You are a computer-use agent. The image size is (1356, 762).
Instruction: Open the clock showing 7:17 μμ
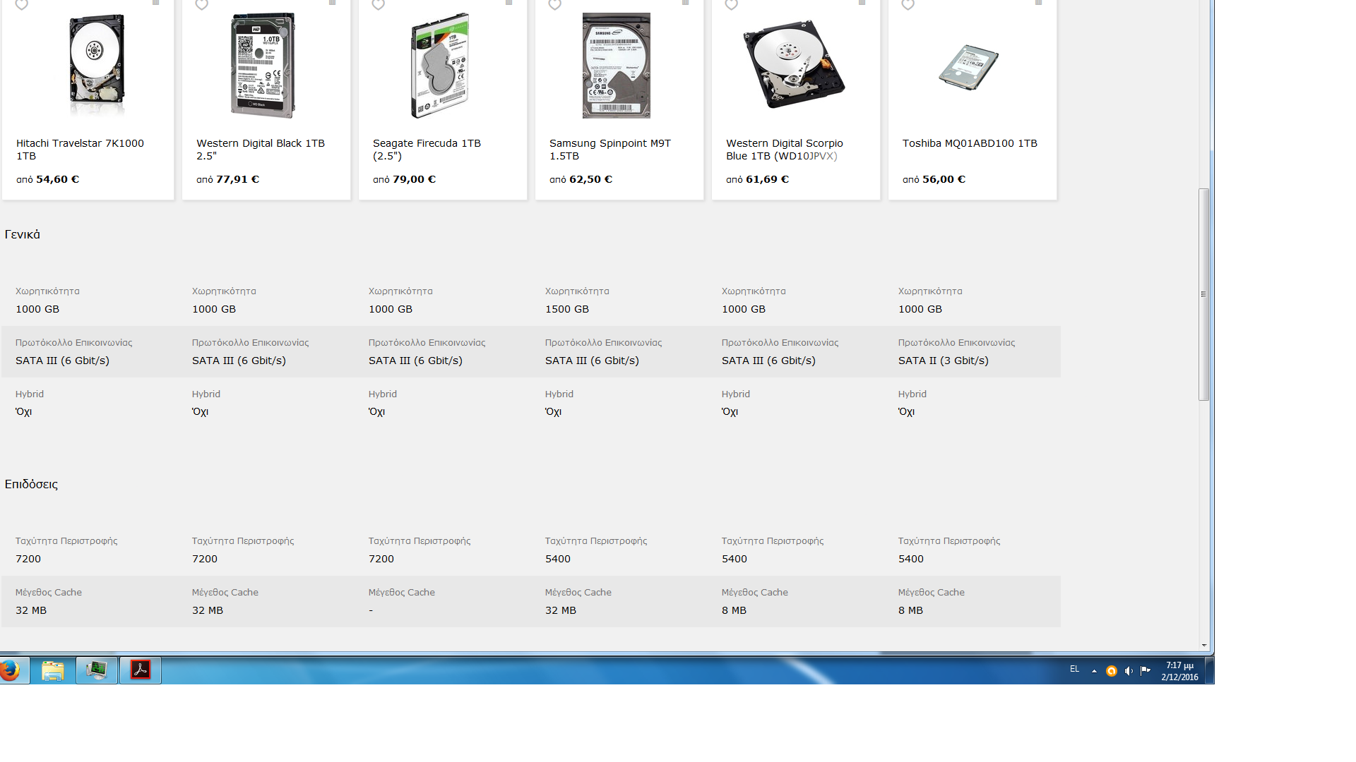pyautogui.click(x=1179, y=671)
